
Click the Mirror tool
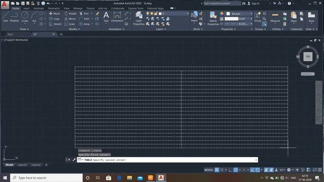tap(70, 19)
